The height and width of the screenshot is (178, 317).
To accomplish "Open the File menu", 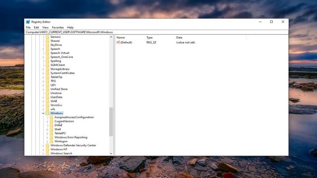I will tap(28, 28).
